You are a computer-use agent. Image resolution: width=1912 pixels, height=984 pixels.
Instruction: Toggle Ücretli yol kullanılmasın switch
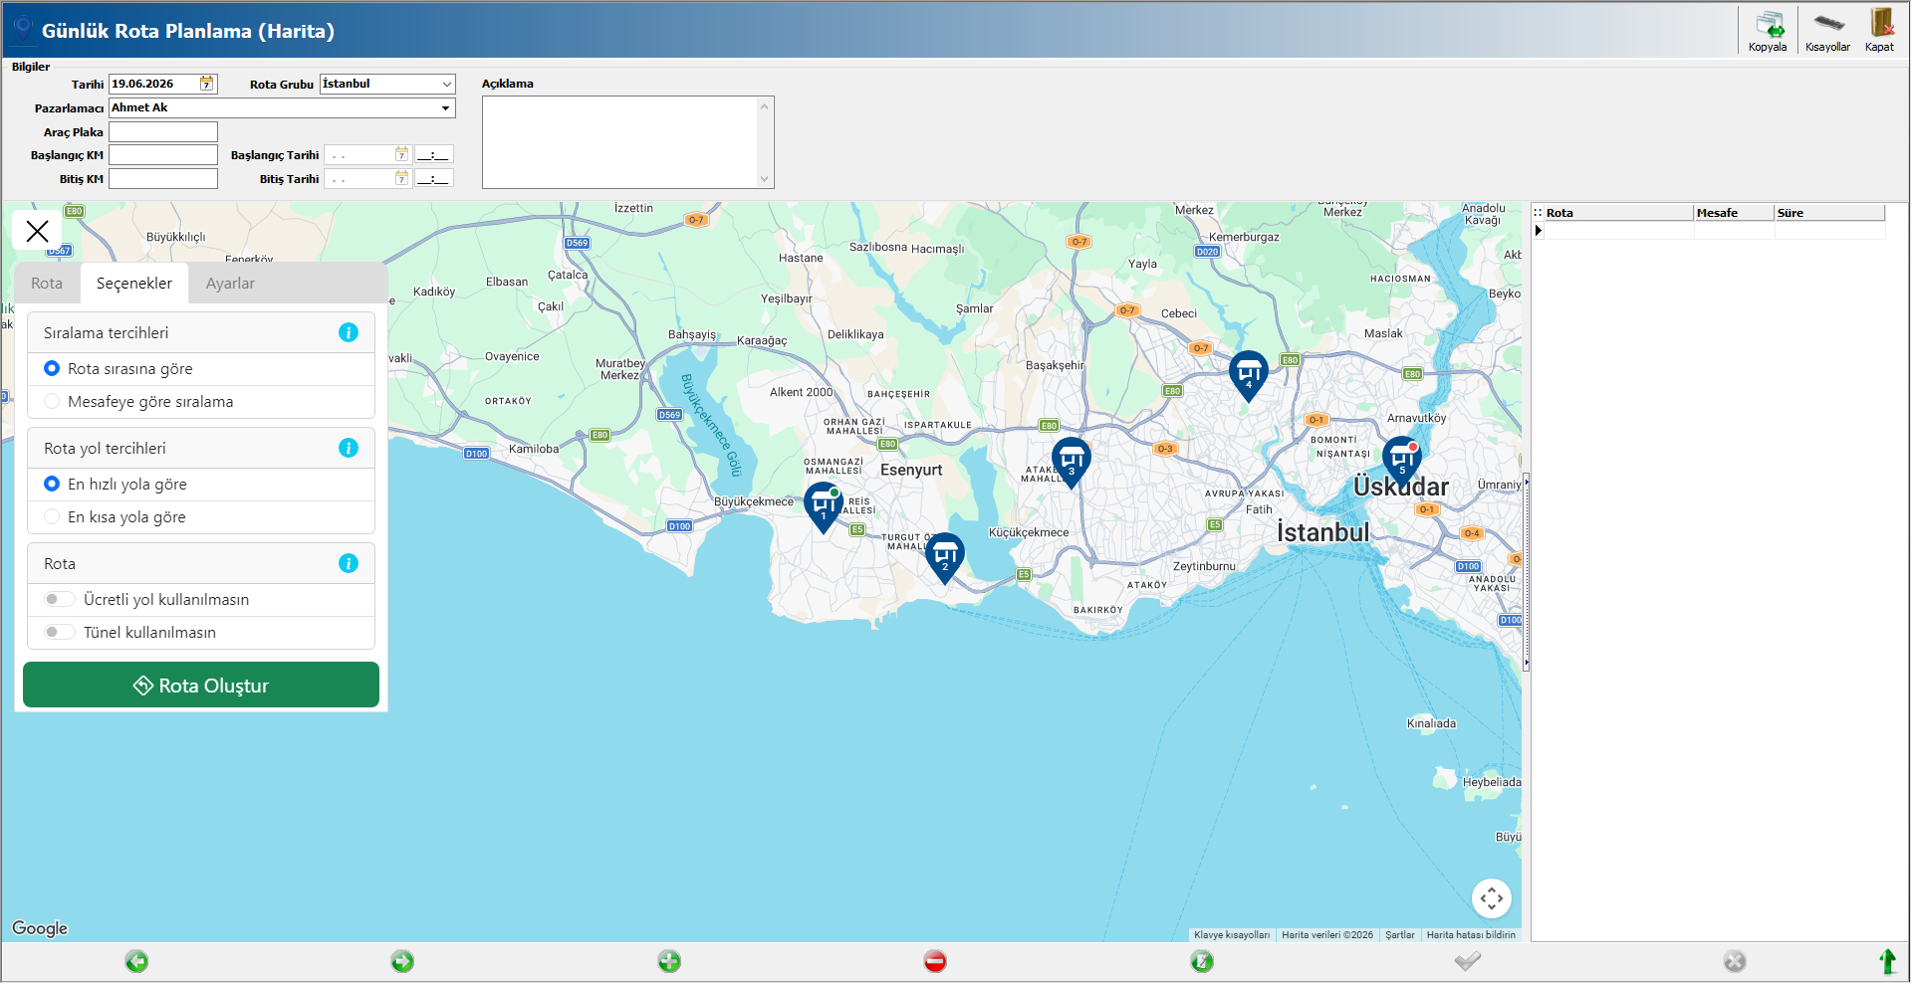tap(60, 599)
